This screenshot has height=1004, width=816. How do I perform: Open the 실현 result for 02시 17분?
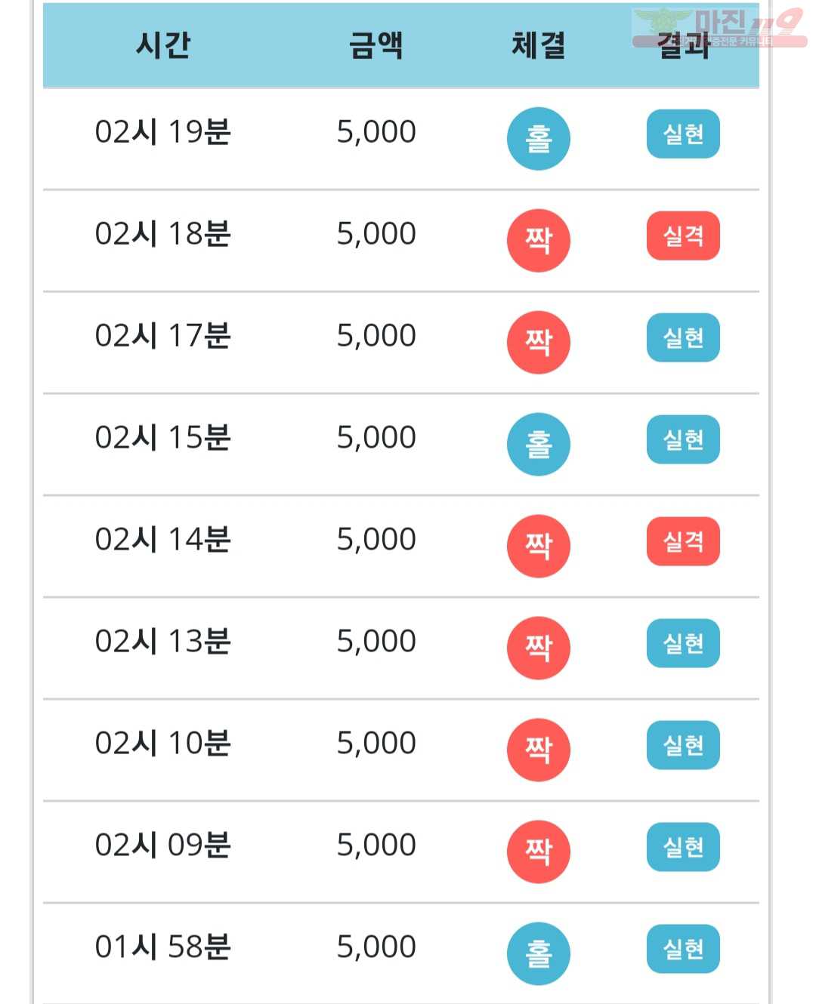pos(683,338)
